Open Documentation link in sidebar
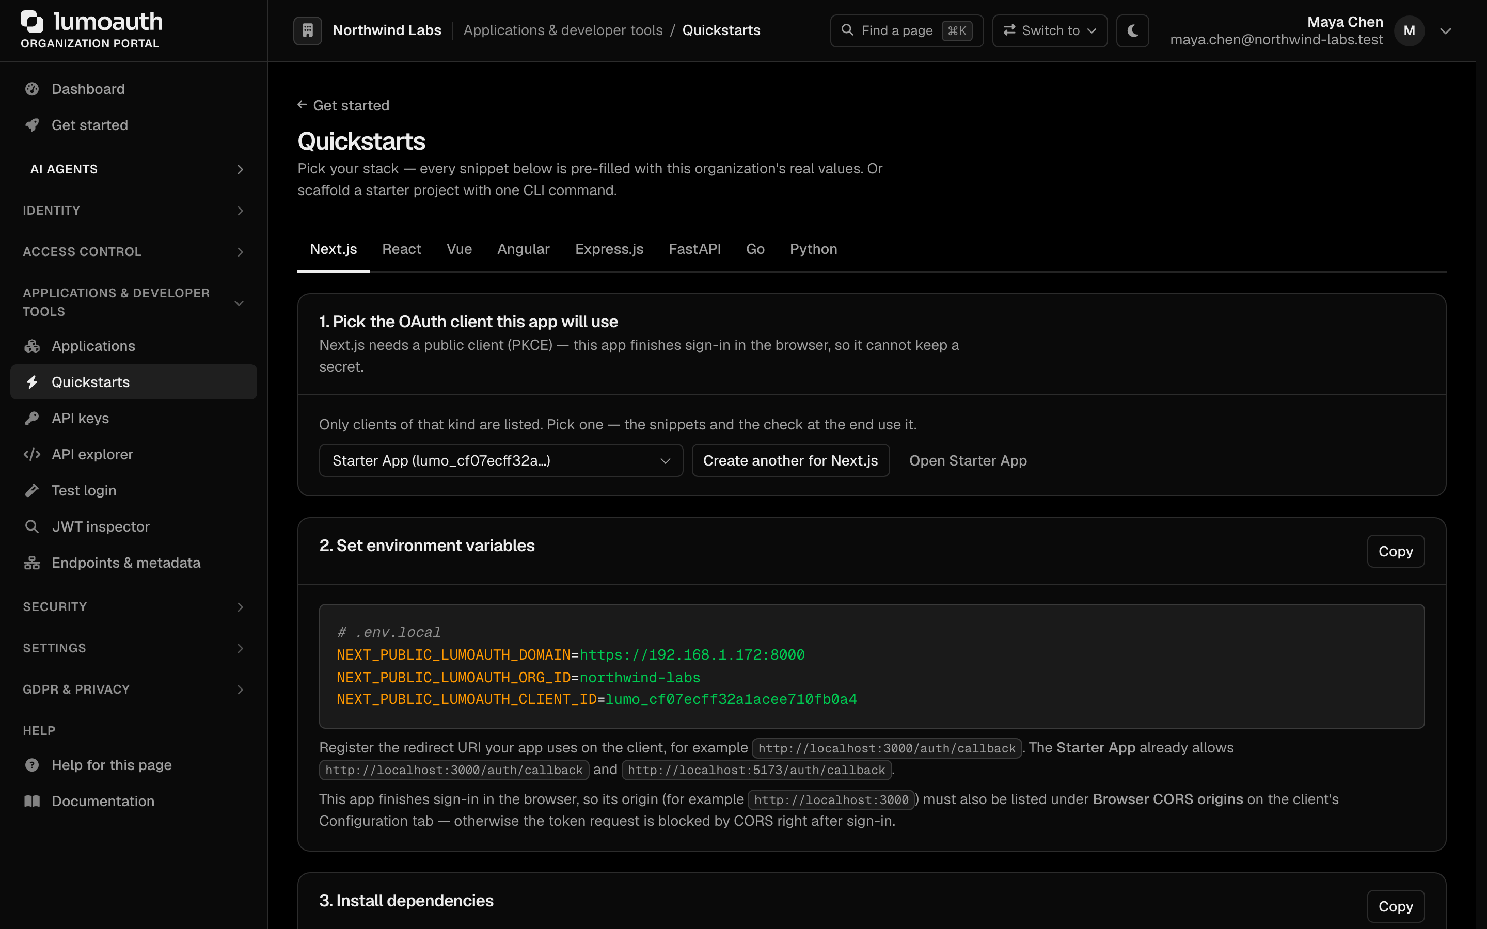Screen dimensions: 1487x929 [133, 801]
